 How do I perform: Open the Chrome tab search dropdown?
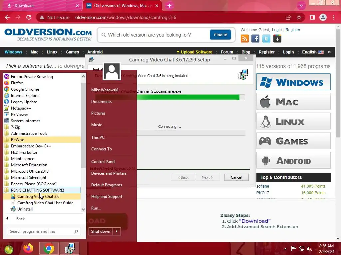301,6
